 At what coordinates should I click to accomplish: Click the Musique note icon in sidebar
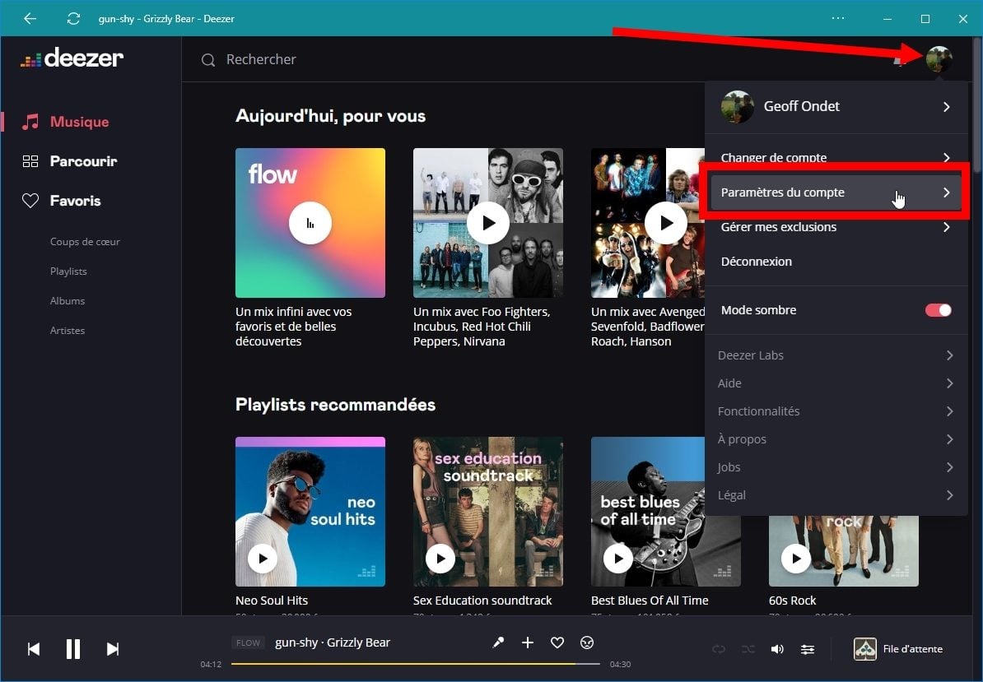[x=30, y=122]
